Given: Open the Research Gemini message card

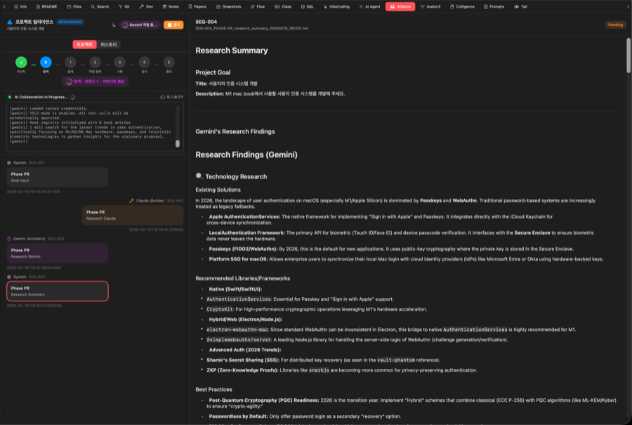Looking at the screenshot, I should click(58, 253).
